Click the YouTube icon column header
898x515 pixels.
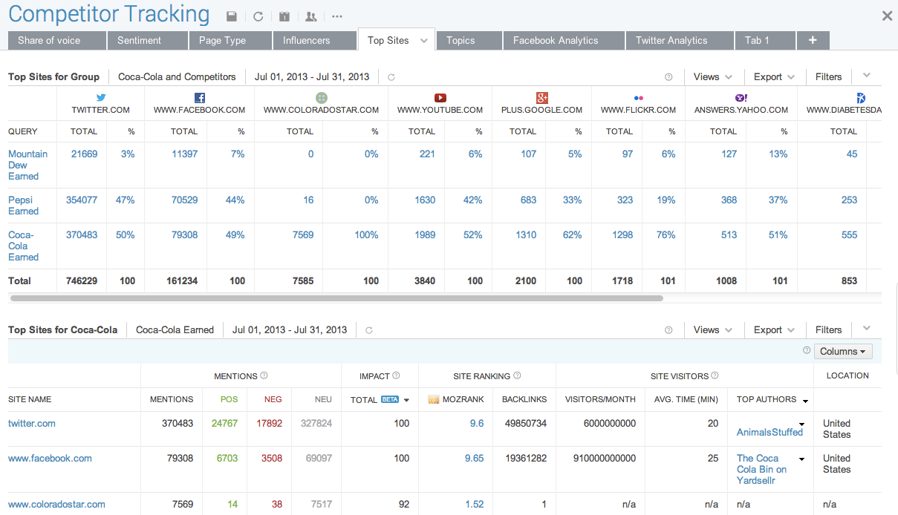(x=440, y=97)
